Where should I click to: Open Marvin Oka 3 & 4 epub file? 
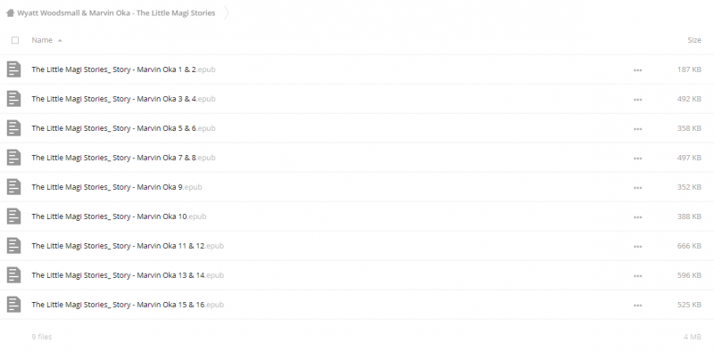coord(123,99)
